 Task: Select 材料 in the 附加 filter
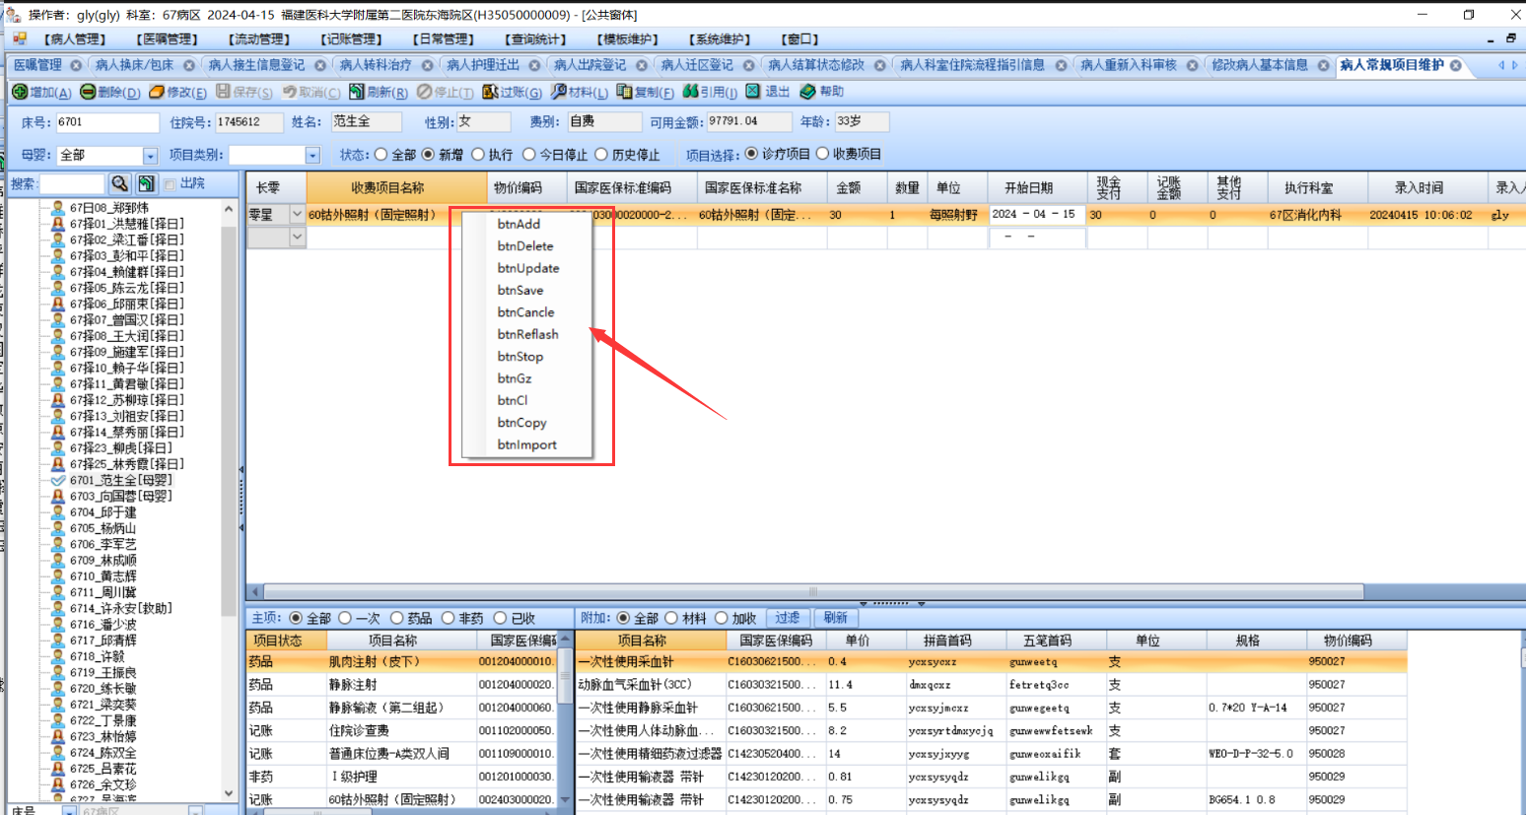pos(671,618)
